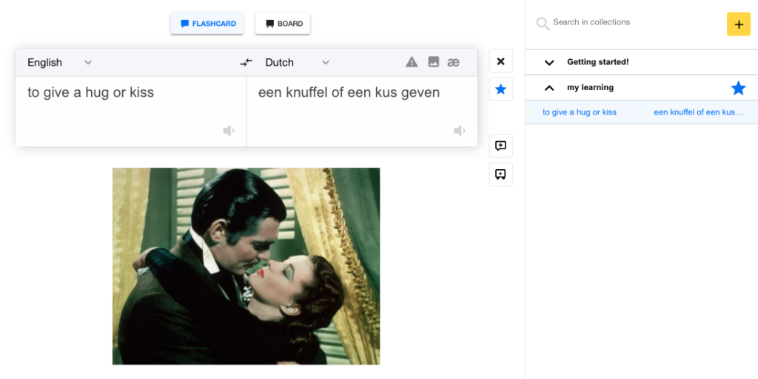The width and height of the screenshot is (758, 379).
Task: Open the English source language dropdown
Action: (x=59, y=63)
